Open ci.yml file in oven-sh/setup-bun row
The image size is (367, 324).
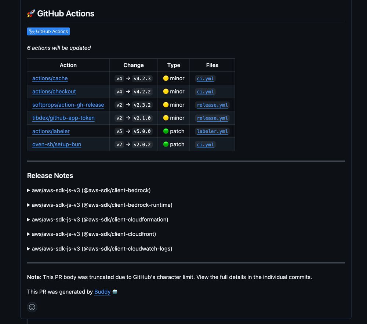coord(205,144)
